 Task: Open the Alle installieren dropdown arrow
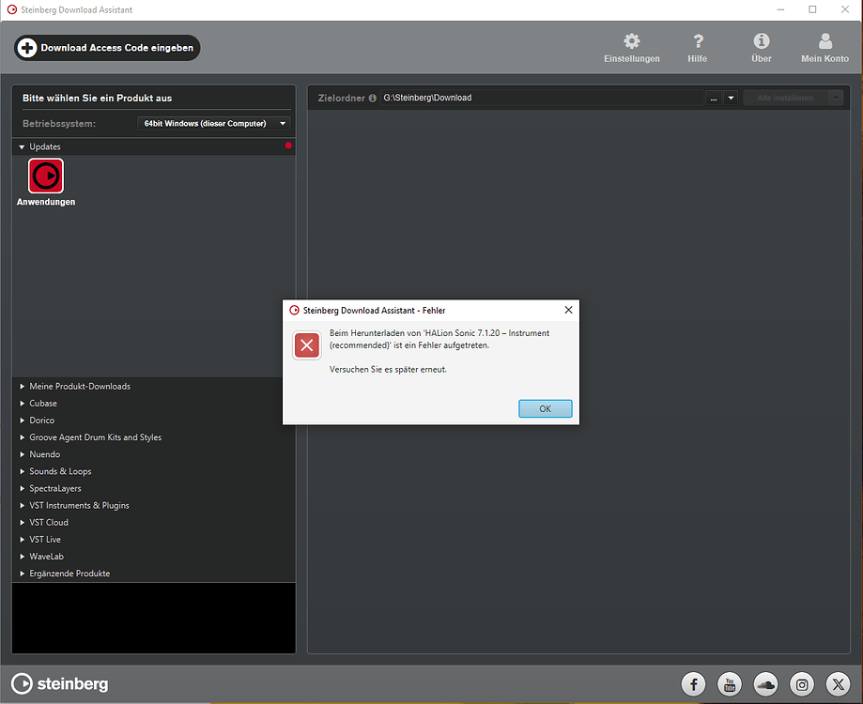(x=835, y=98)
